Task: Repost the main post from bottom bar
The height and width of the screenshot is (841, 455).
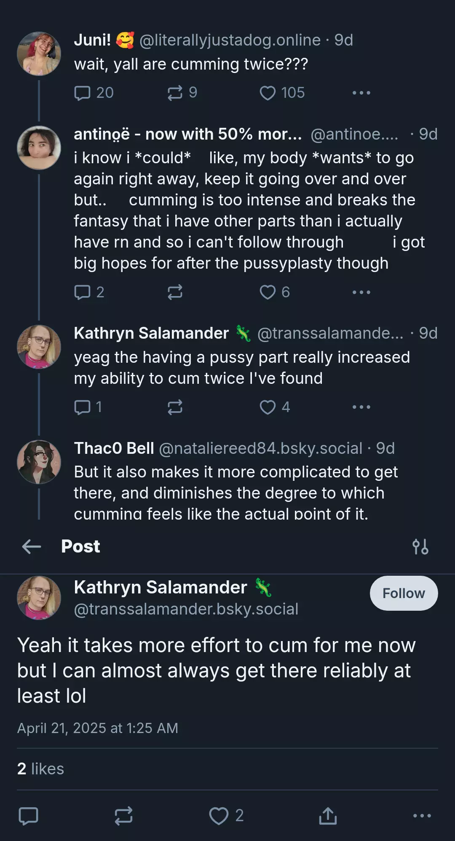Action: [x=124, y=816]
